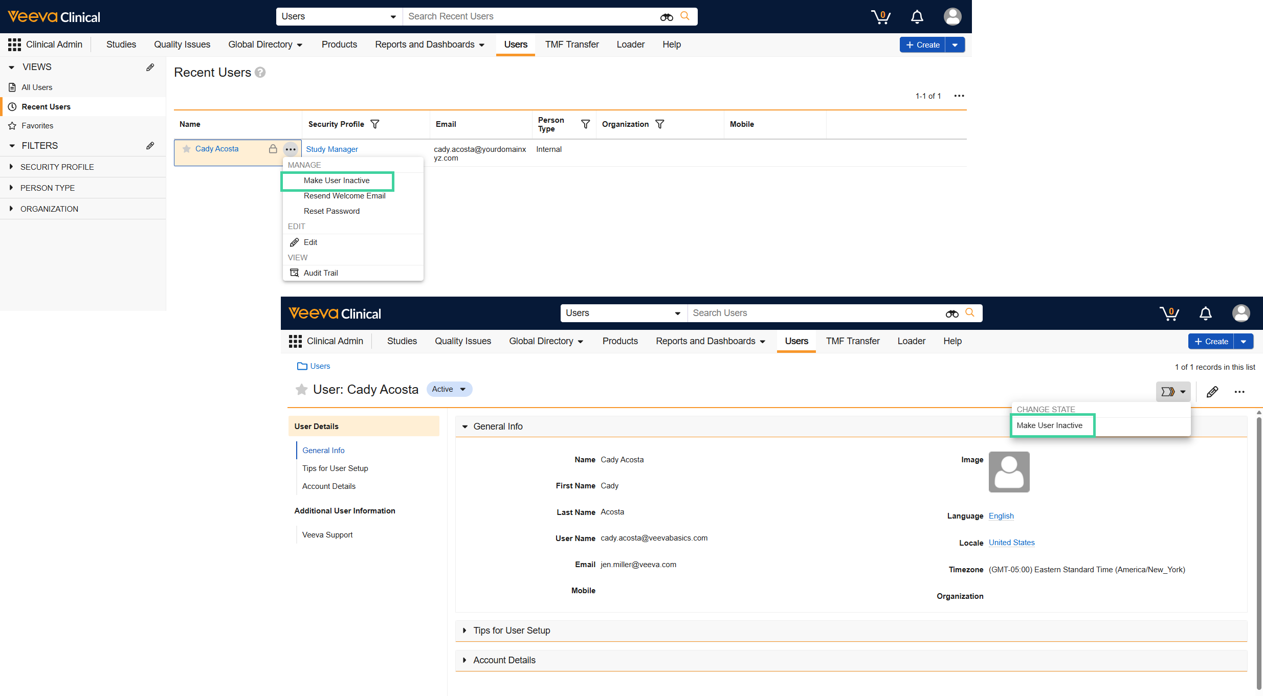Filter the Security Profile column
Screen dimensions: 1263x696
(375, 124)
